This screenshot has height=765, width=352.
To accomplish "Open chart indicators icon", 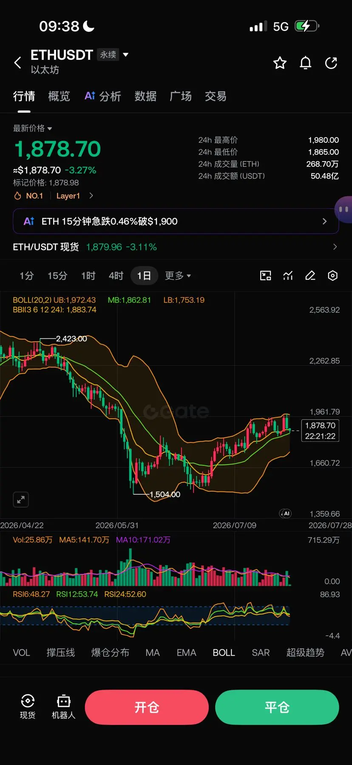I will point(288,276).
